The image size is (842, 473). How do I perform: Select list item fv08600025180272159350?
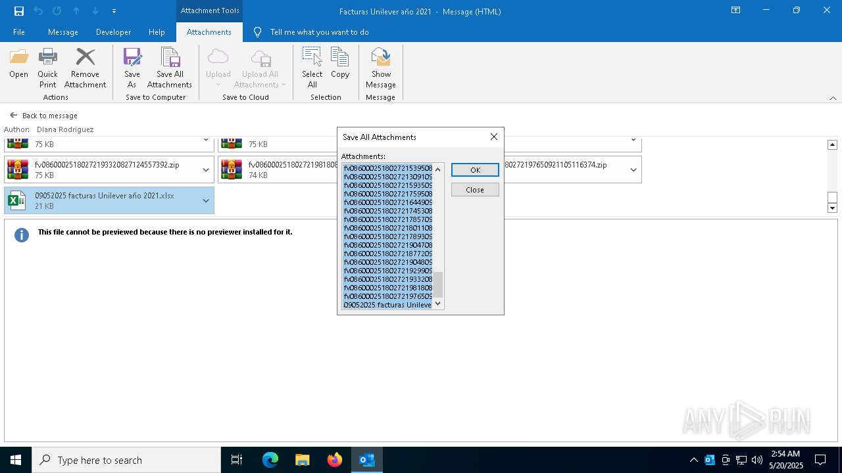pyautogui.click(x=388, y=185)
